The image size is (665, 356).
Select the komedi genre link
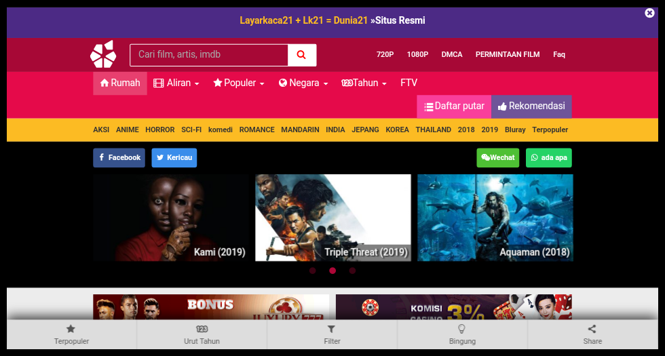220,130
